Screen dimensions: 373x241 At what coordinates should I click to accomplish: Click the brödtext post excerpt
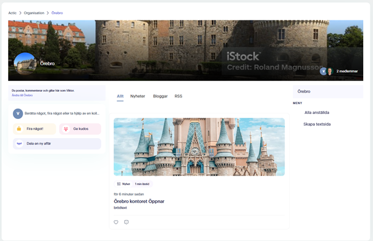120,208
